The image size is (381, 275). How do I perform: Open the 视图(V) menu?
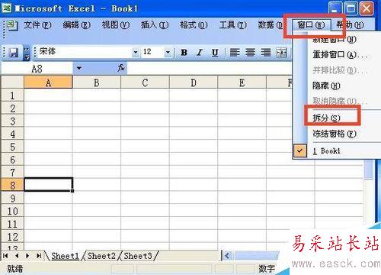coord(116,25)
